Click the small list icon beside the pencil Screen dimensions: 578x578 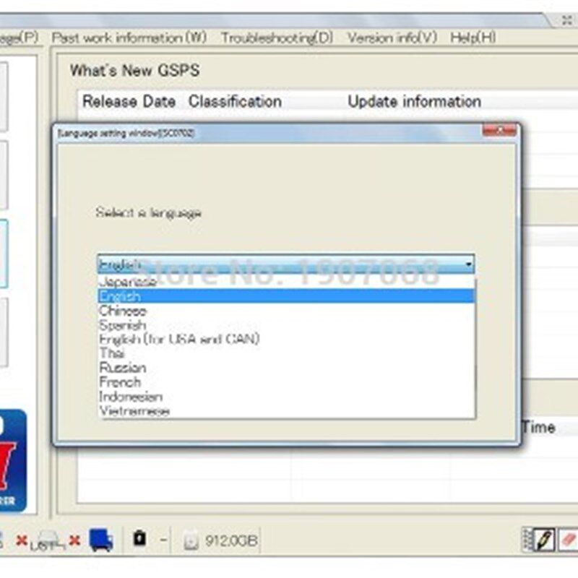pyautogui.click(x=525, y=538)
